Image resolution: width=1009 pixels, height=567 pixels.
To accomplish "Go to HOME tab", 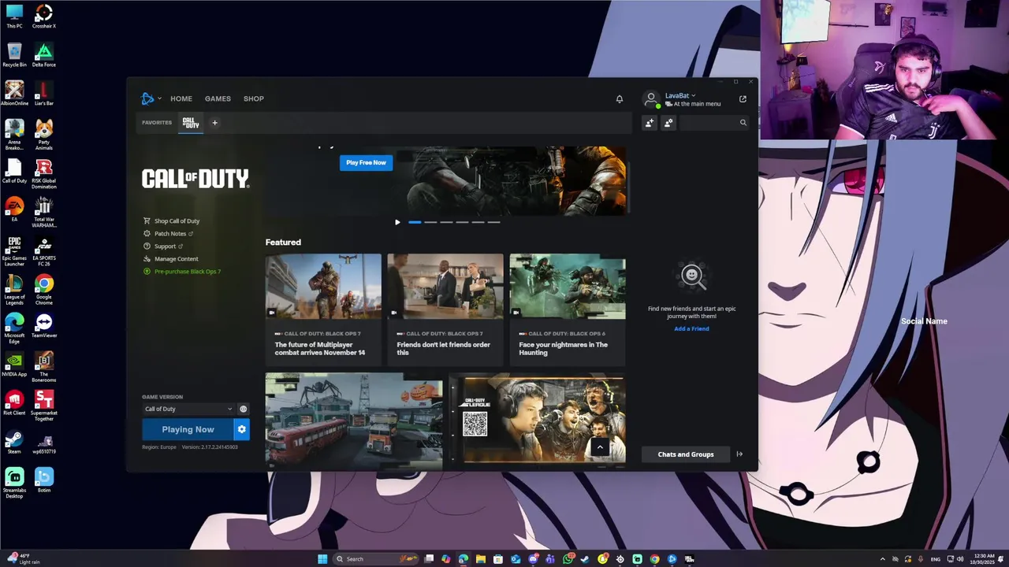I will click(x=181, y=98).
